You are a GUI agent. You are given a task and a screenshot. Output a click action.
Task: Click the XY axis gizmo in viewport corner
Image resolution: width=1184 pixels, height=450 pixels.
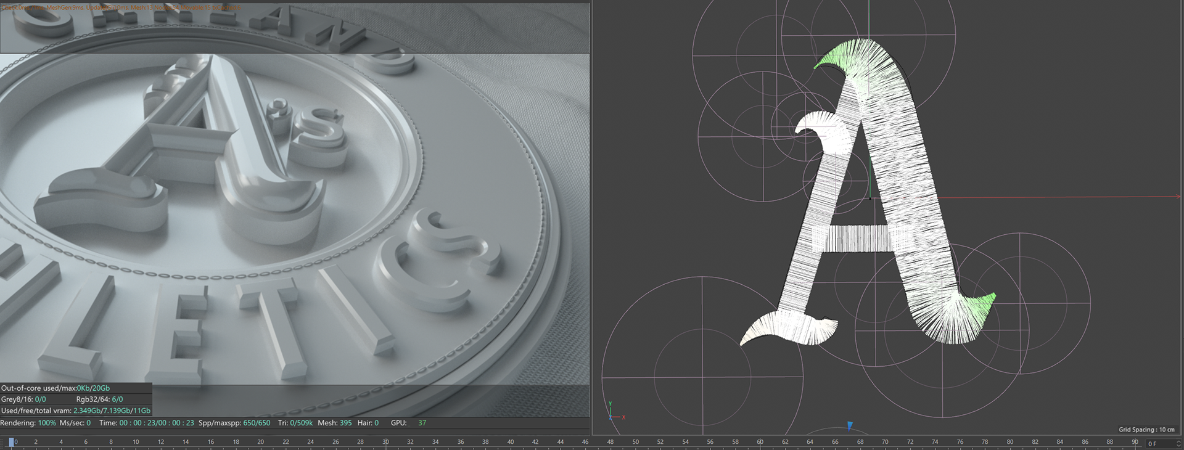pyautogui.click(x=616, y=412)
